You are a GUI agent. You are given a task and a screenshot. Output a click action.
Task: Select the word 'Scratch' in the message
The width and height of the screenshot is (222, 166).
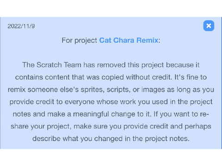pos(49,65)
